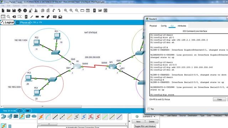Click the workspace horizontal scrollbar thumb

[42, 107]
